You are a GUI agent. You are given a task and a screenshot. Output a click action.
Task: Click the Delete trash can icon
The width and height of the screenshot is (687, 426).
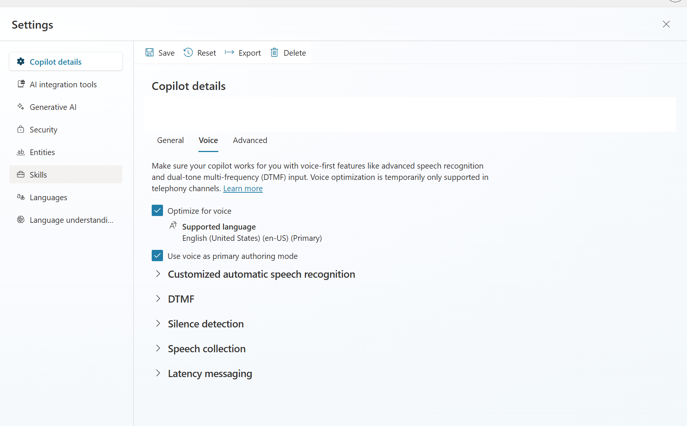(274, 53)
